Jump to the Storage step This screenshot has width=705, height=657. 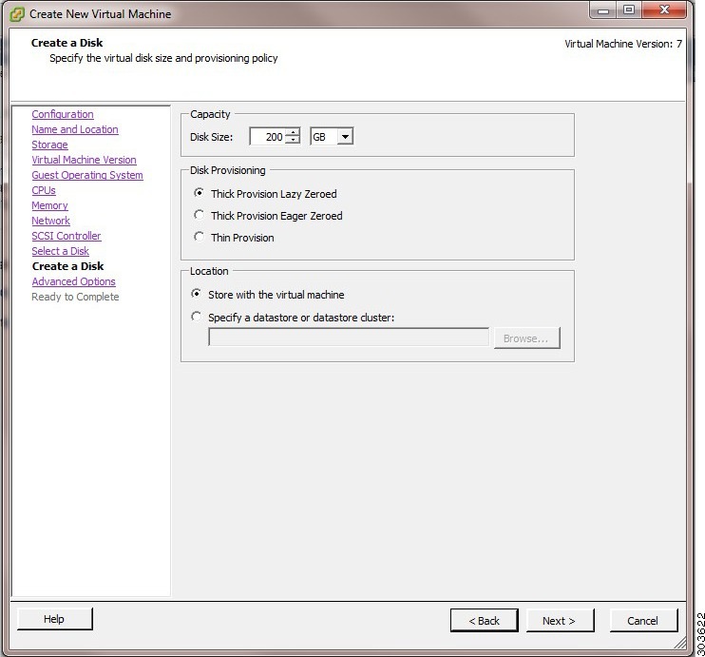[49, 145]
